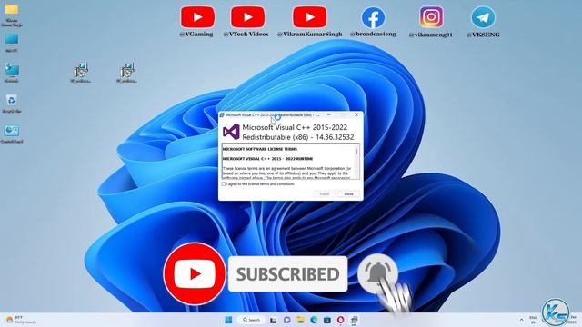
Task: Launch Microsoft Edge from the taskbar
Action: pyautogui.click(x=314, y=320)
